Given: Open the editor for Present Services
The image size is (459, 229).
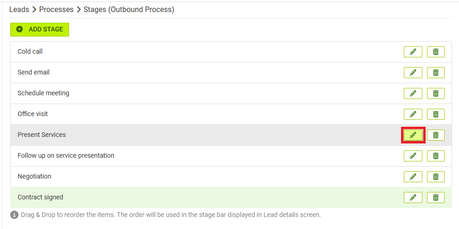Looking at the screenshot, I should coord(413,135).
